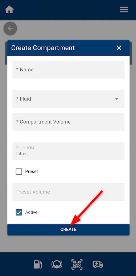The width and height of the screenshot is (136, 276).
Task: Open the fuel pump icon
Action: click(38, 264)
